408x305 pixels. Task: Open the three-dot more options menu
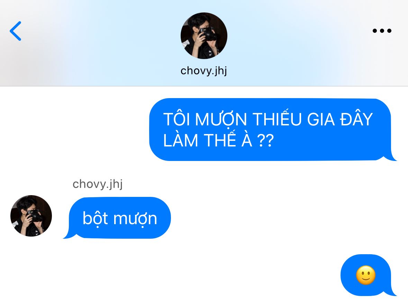[x=382, y=31]
